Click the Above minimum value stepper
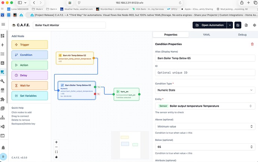 click(x=251, y=127)
